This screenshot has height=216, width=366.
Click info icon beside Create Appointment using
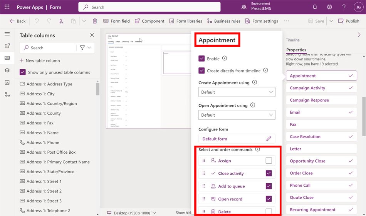255,82
